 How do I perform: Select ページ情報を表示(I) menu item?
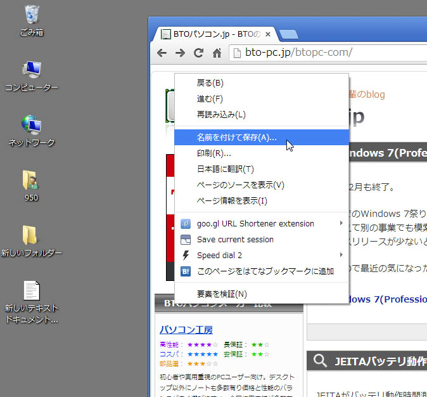coord(262,200)
